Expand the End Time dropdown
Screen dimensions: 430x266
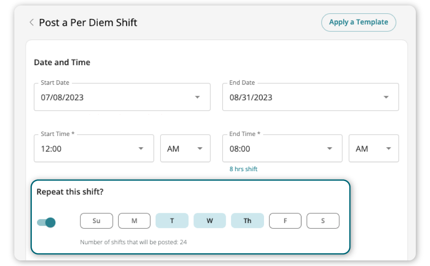pyautogui.click(x=329, y=149)
